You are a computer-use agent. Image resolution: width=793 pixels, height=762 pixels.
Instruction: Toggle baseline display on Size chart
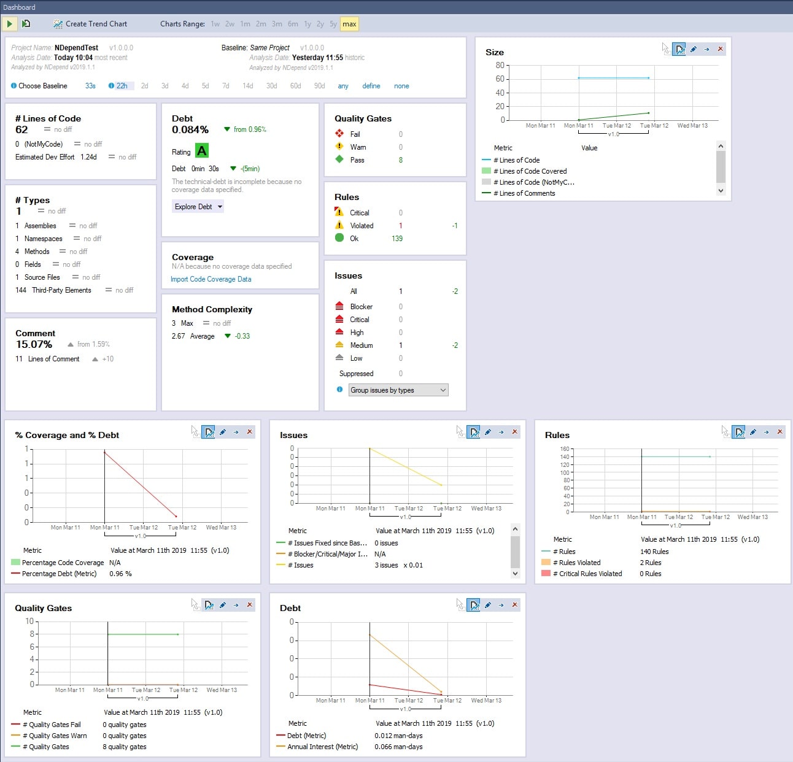pos(679,49)
